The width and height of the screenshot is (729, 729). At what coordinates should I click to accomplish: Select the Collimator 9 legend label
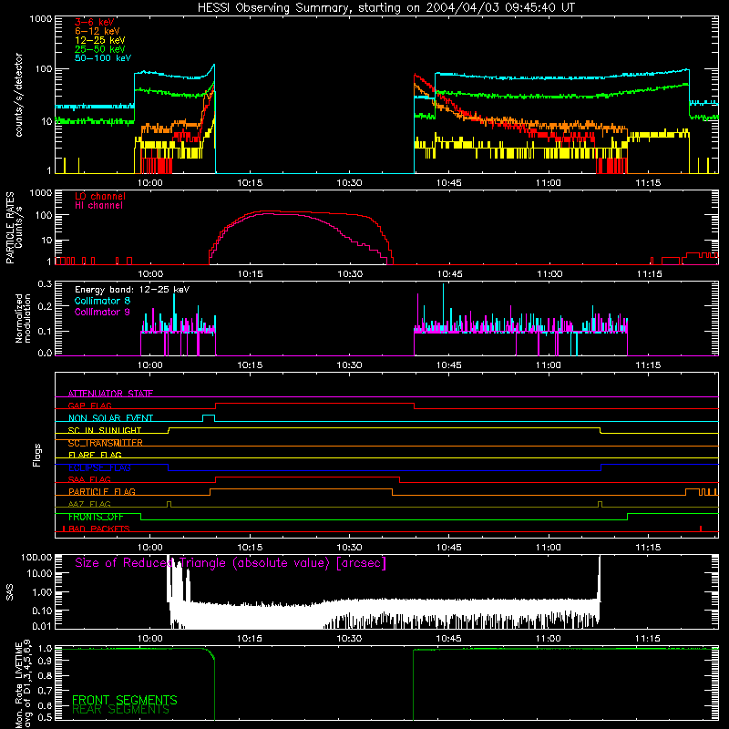102,312
